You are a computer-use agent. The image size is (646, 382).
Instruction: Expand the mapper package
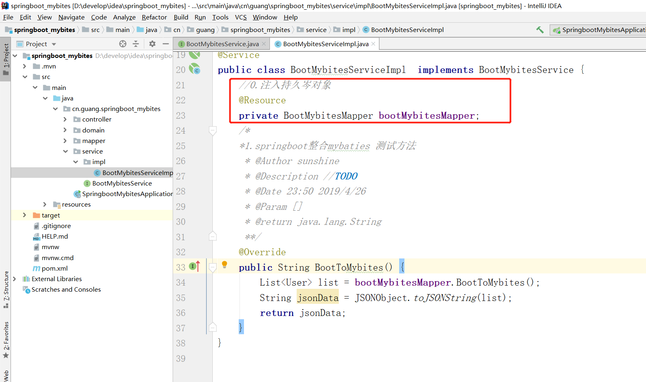pyautogui.click(x=65, y=141)
